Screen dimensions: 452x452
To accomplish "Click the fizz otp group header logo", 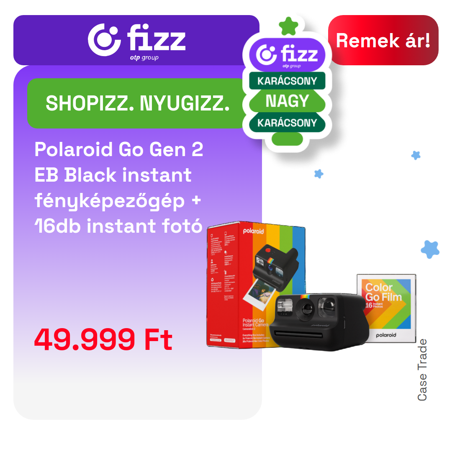I will (x=136, y=41).
